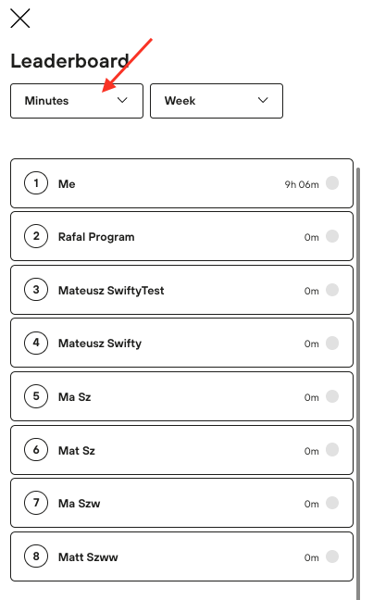Click rank 2 circle badge

coord(36,236)
